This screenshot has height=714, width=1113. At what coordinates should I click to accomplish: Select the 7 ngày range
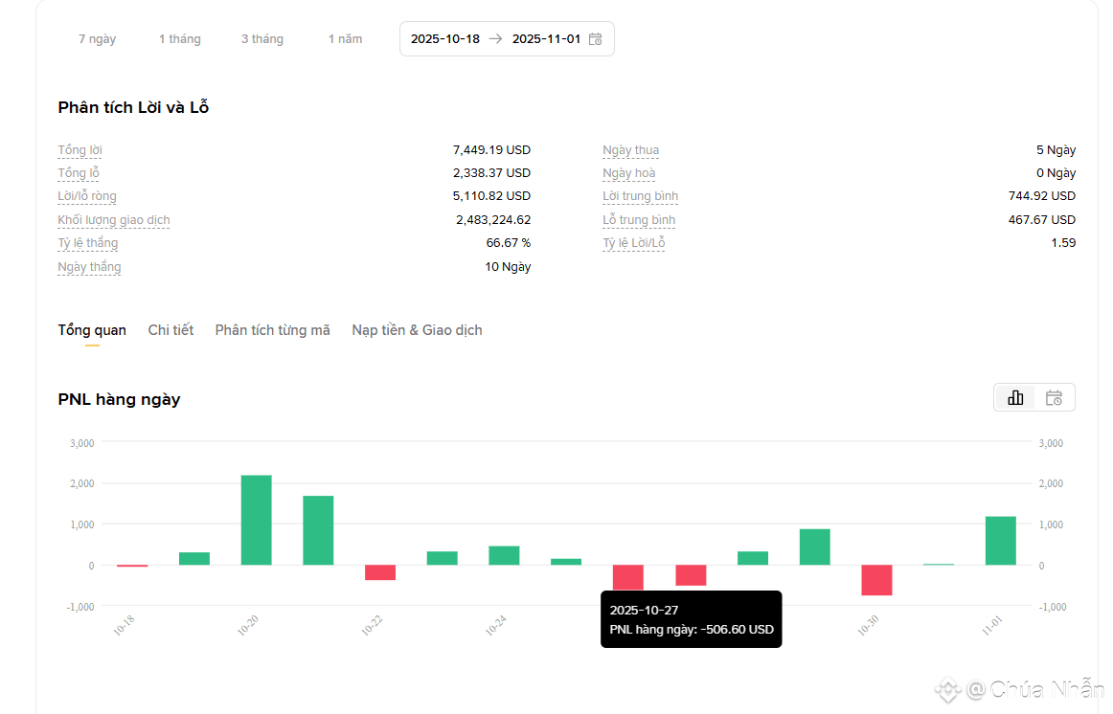point(98,39)
